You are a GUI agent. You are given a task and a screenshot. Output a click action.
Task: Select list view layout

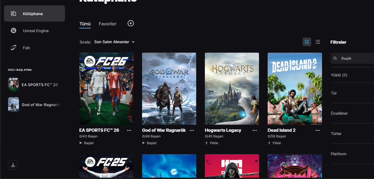click(318, 42)
